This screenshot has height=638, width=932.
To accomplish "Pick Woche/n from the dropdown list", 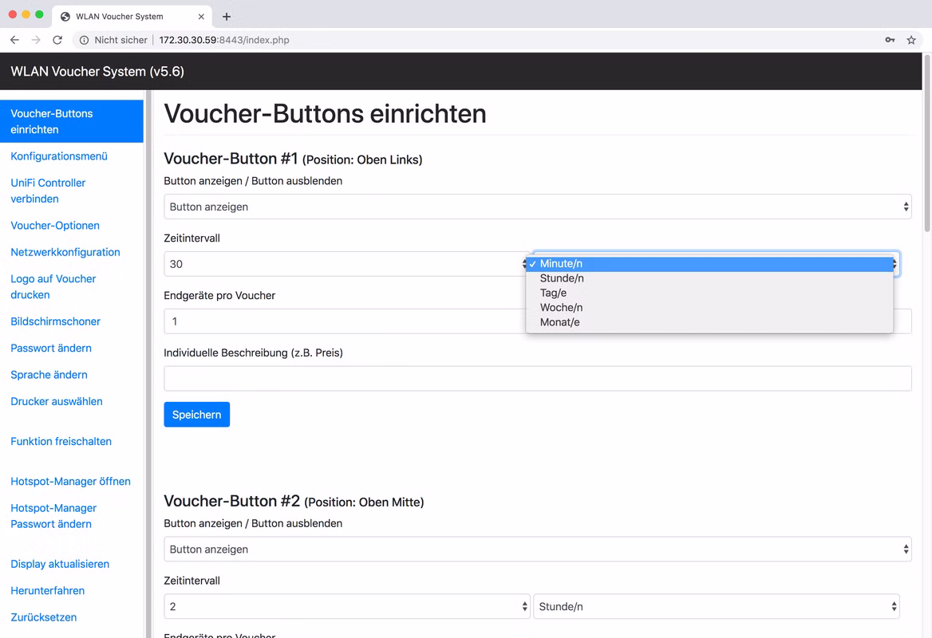I will 561,307.
